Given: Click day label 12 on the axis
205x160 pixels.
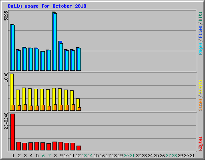Looking at the screenshot, I should [x=78, y=156].
